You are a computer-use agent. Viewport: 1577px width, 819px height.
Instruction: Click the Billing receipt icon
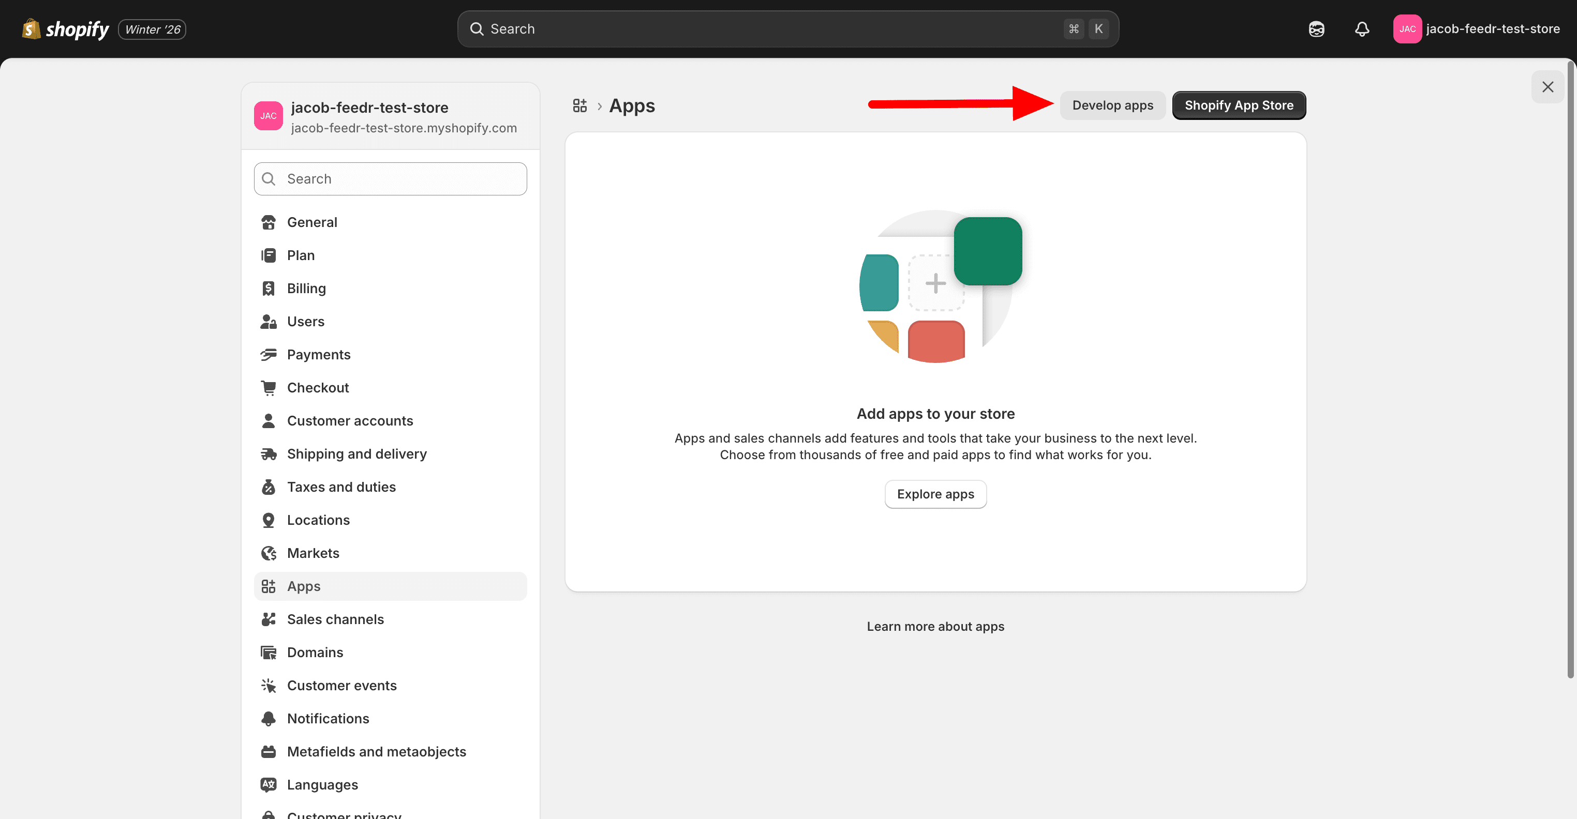[268, 288]
